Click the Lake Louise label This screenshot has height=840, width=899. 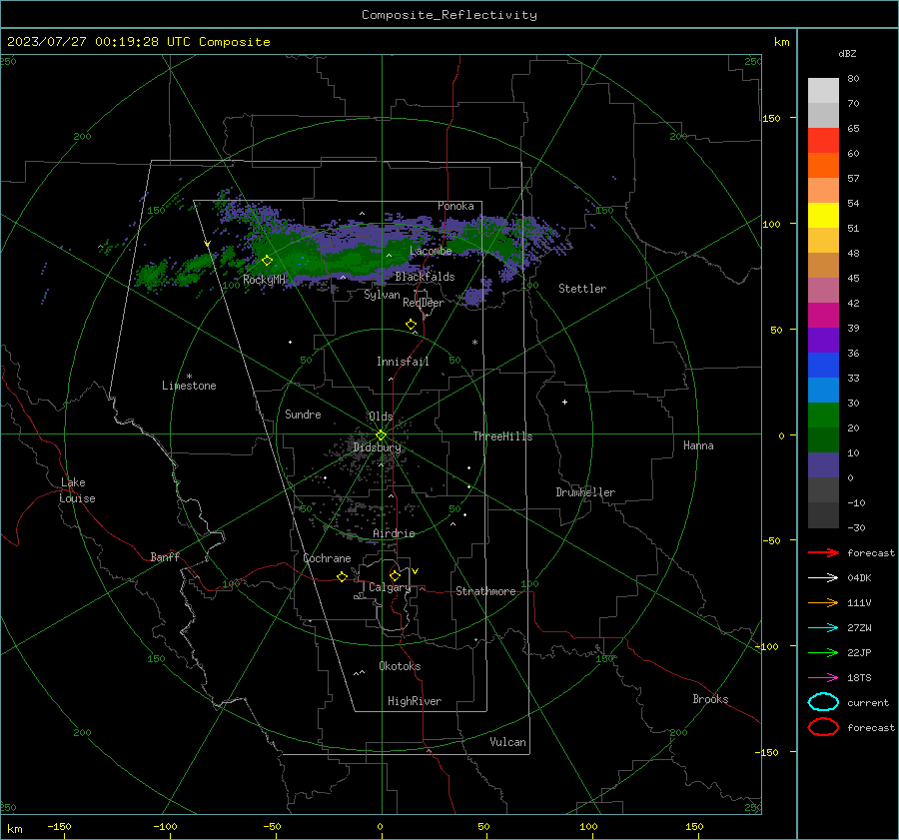77,490
